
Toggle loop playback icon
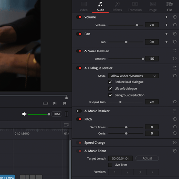pyautogui.click(x=45, y=103)
